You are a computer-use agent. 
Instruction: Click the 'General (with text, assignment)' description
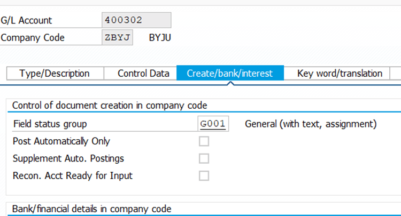coord(311,124)
